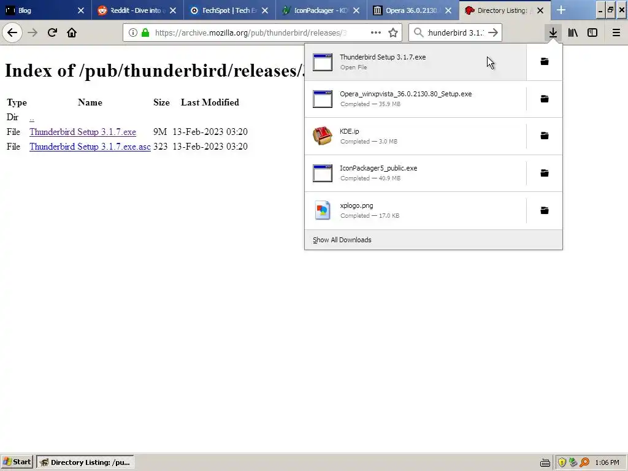The height and width of the screenshot is (471, 628).
Task: Switch to the Opera 36.0.2130 tab
Action: tap(413, 10)
